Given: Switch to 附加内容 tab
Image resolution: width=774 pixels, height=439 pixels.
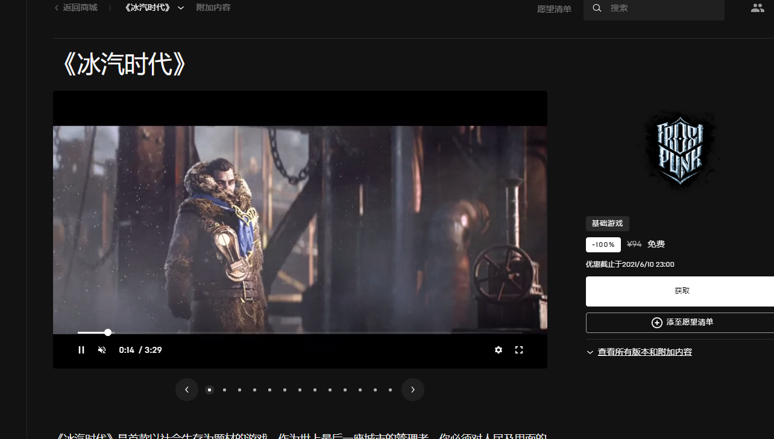Looking at the screenshot, I should point(213,8).
